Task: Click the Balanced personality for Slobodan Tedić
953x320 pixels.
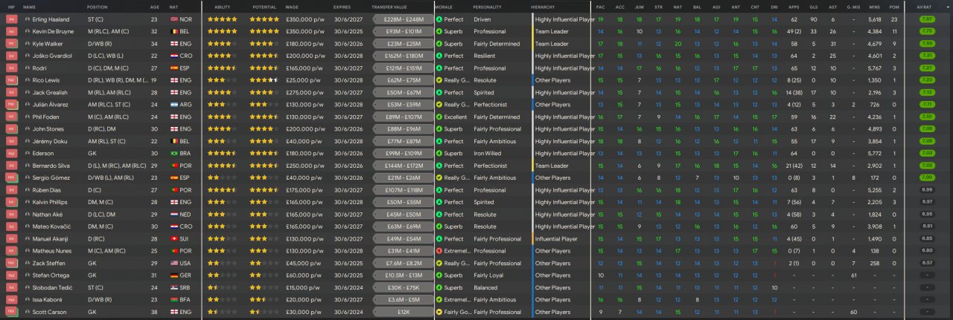Action: coord(485,287)
